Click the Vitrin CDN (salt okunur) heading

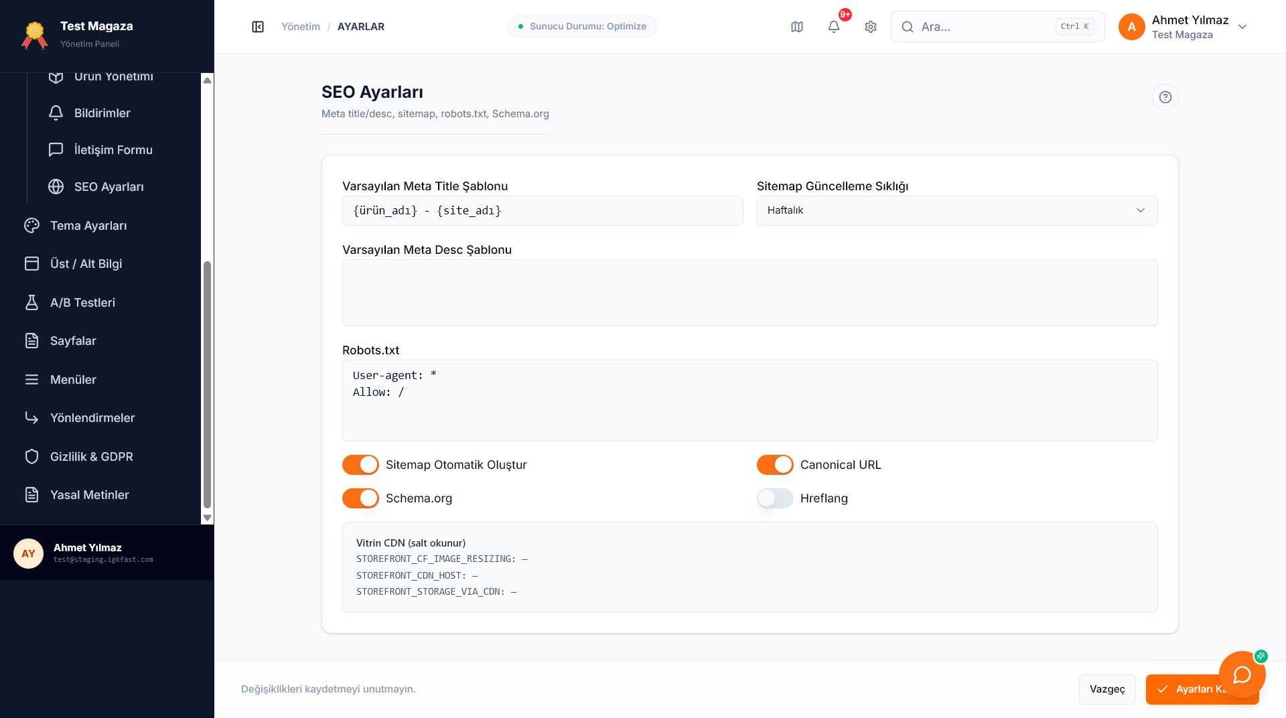point(411,543)
